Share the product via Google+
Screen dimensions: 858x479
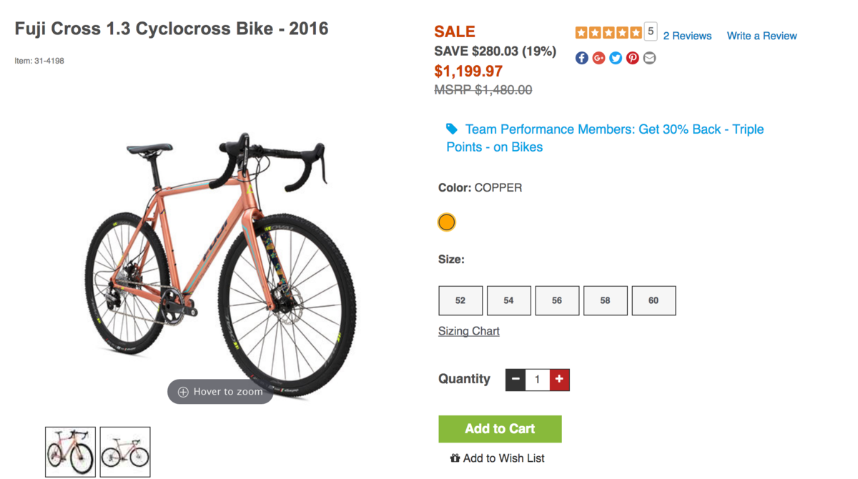tap(598, 58)
